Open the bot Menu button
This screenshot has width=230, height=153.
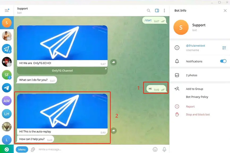click(x=22, y=150)
